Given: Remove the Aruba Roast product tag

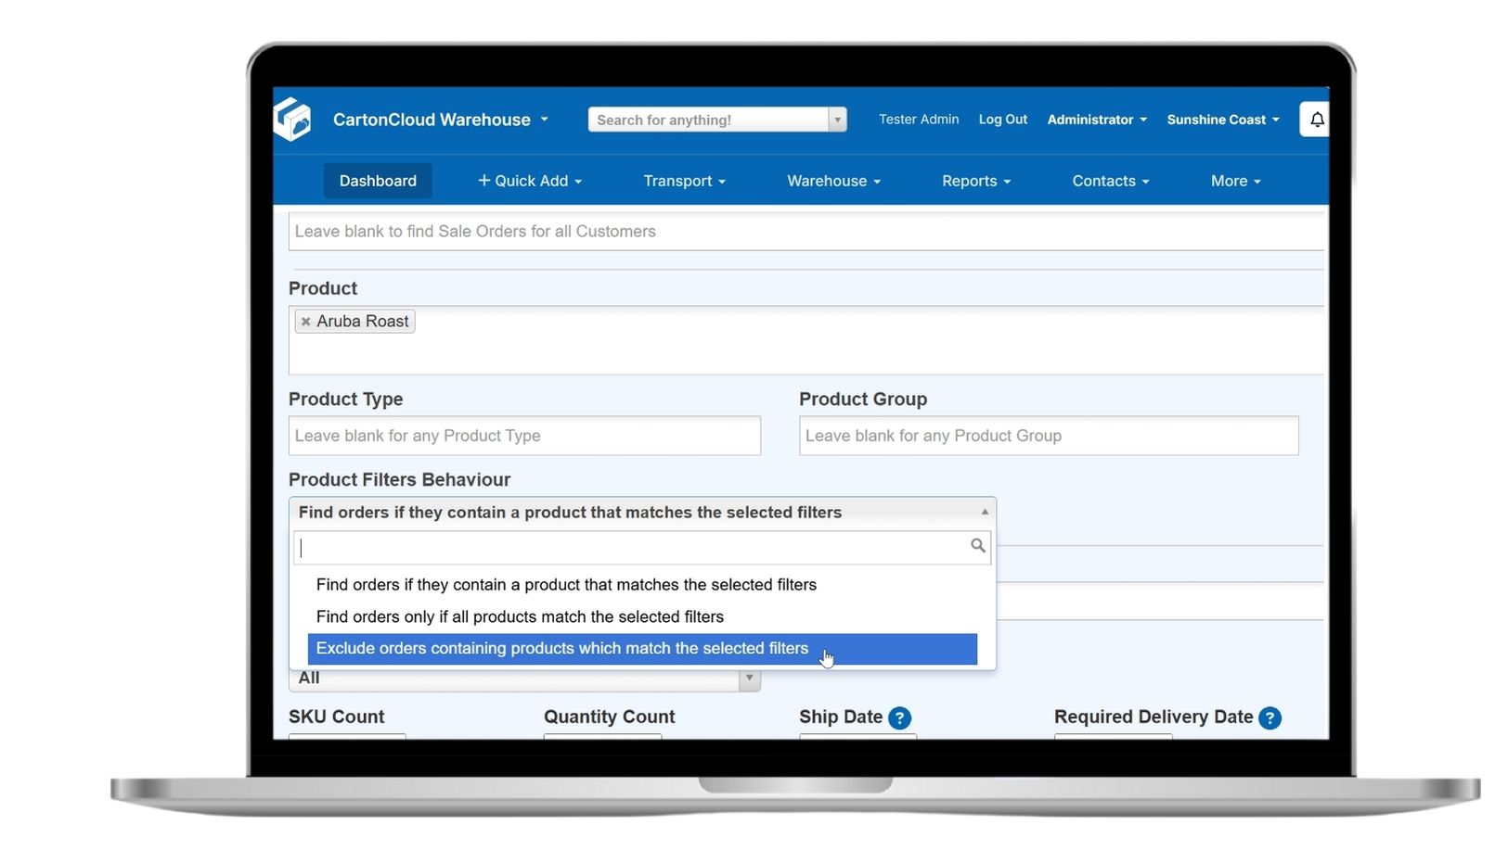Looking at the screenshot, I should point(305,322).
